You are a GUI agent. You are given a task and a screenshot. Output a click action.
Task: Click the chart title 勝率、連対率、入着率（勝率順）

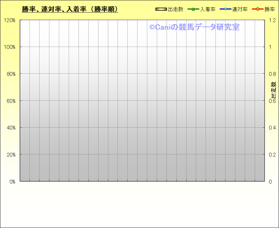pyautogui.click(x=70, y=9)
